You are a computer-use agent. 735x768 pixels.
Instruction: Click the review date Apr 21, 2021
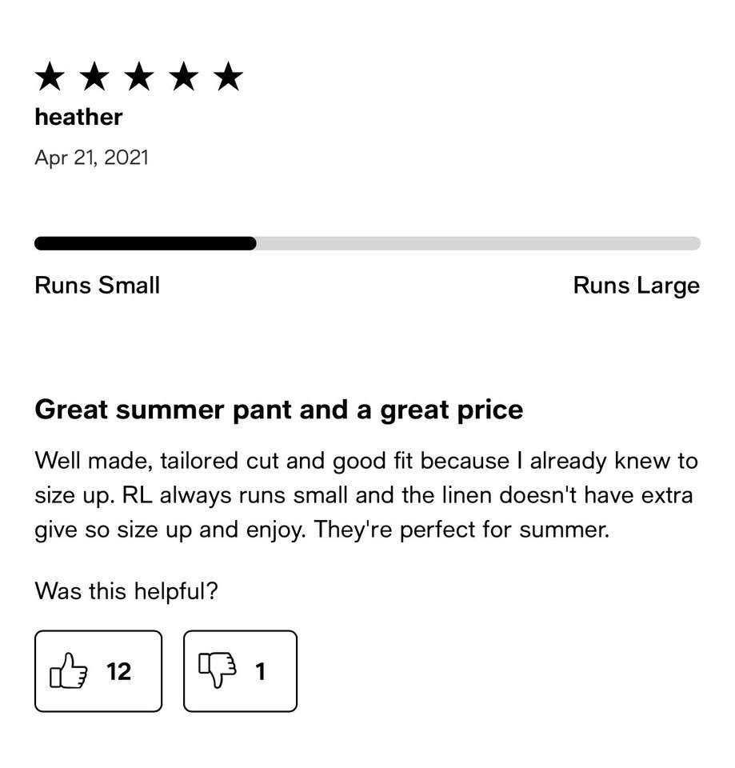(x=91, y=158)
